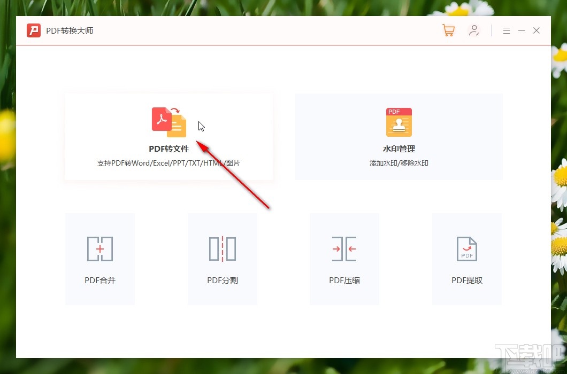Image resolution: width=567 pixels, height=374 pixels.
Task: Minimize the PDF转换大师 window
Action: tap(522, 30)
